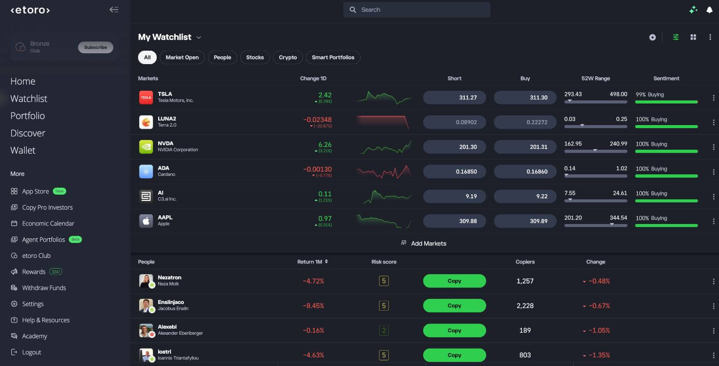The height and width of the screenshot is (366, 719).
Task: Open the notifications bell
Action: (x=709, y=10)
